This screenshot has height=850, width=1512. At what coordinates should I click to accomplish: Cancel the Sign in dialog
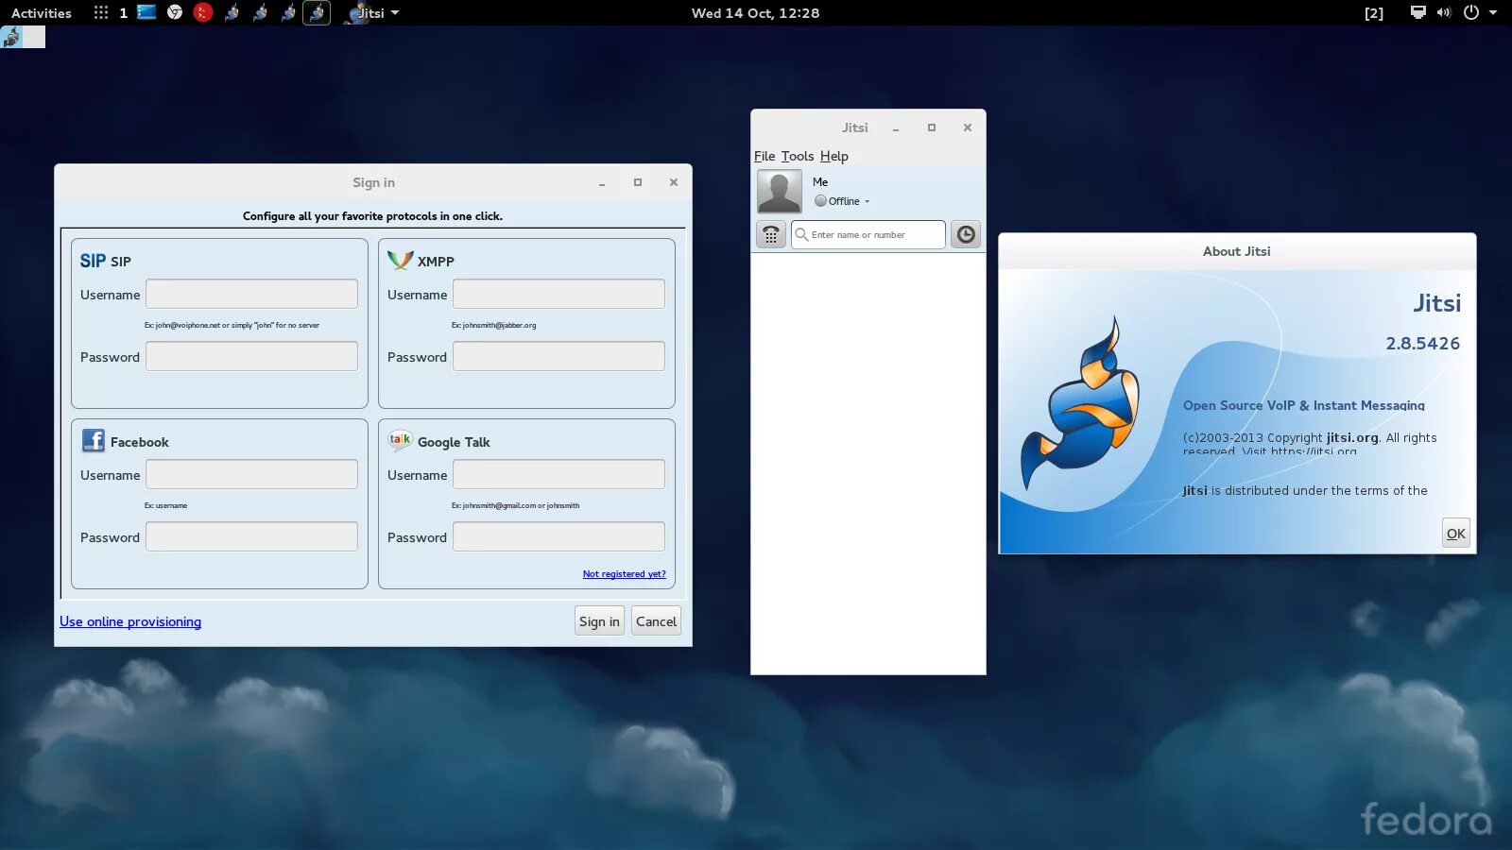coord(656,621)
